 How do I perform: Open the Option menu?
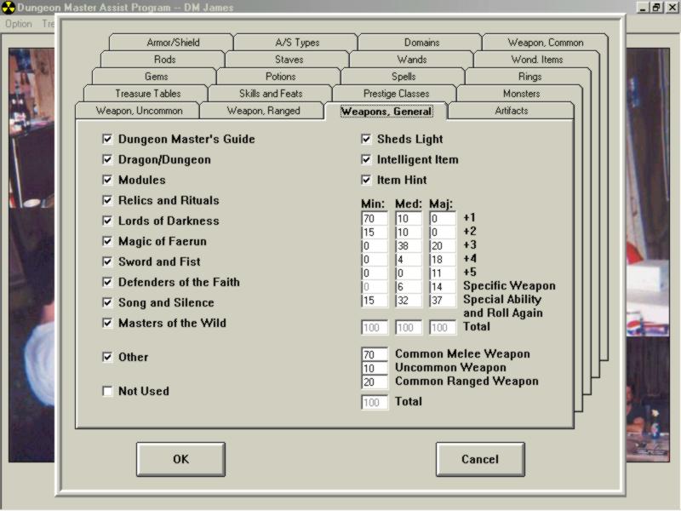(x=19, y=24)
